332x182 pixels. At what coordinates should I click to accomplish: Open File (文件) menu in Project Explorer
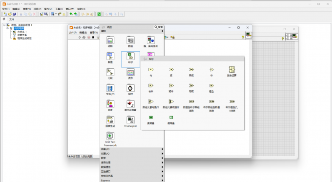6,9
